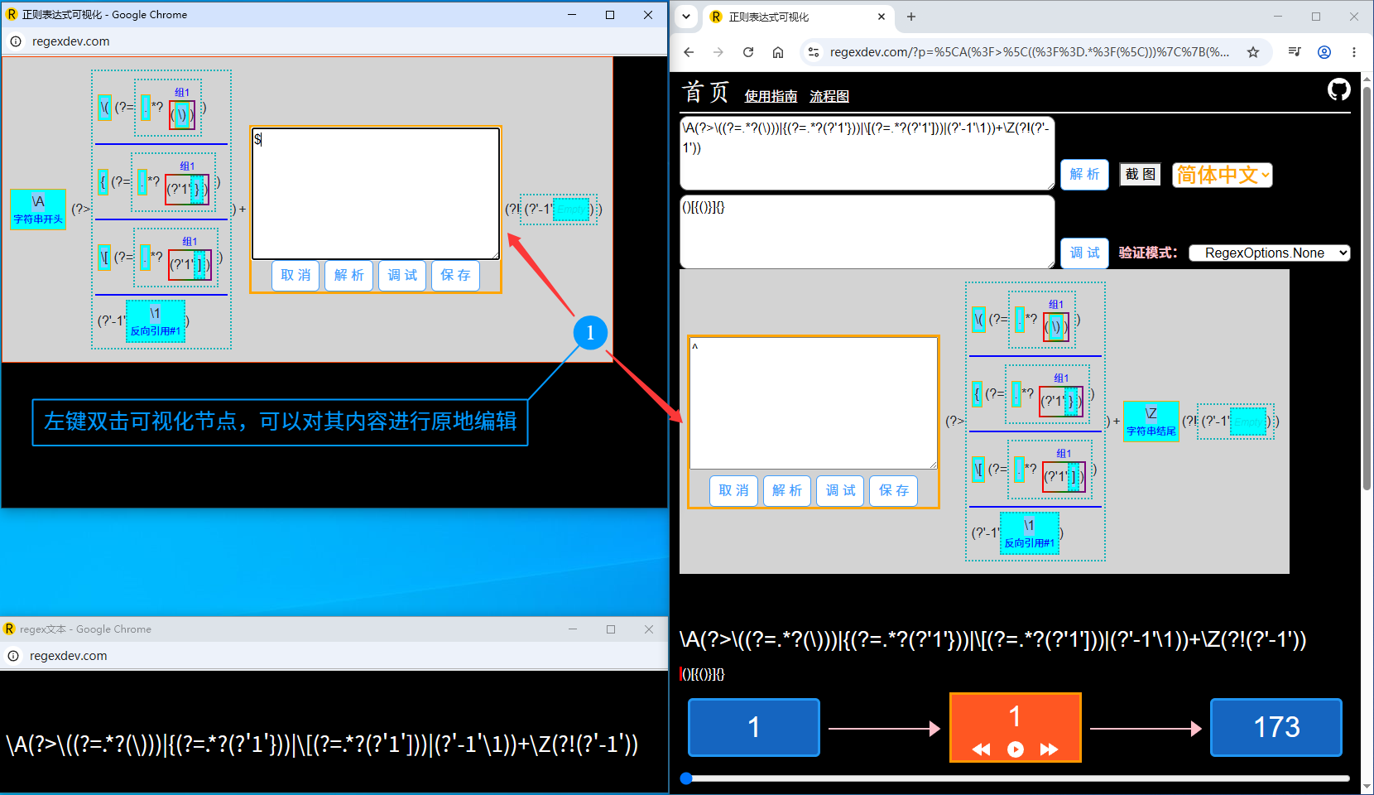1374x795 pixels.
Task: Select the \Z 字符串结尾 node
Action: (1151, 422)
